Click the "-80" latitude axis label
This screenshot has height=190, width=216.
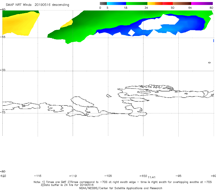click(3, 171)
